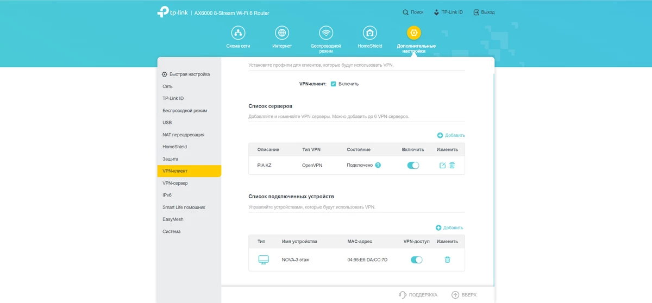This screenshot has width=652, height=303.
Task: Open NAT переадресация in sidebar menu
Action: pyautogui.click(x=183, y=135)
